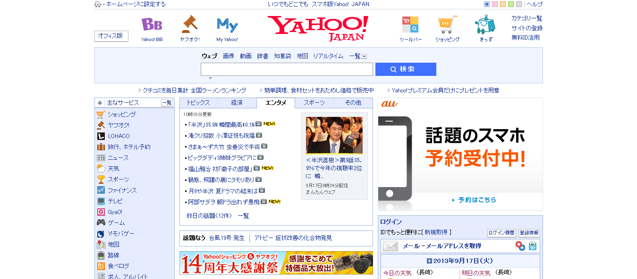Collapse the 主なサービス arrow toggle

pyautogui.click(x=100, y=103)
